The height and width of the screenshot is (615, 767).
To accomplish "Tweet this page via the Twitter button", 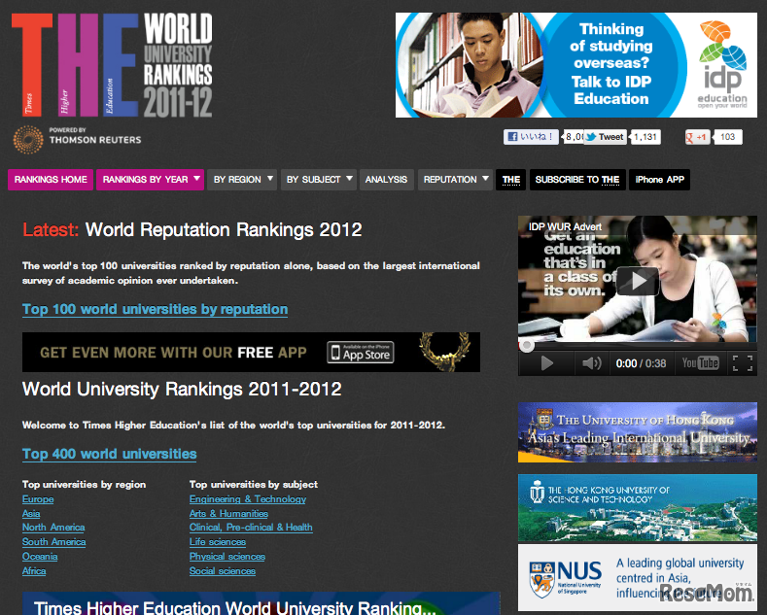I will click(x=605, y=137).
